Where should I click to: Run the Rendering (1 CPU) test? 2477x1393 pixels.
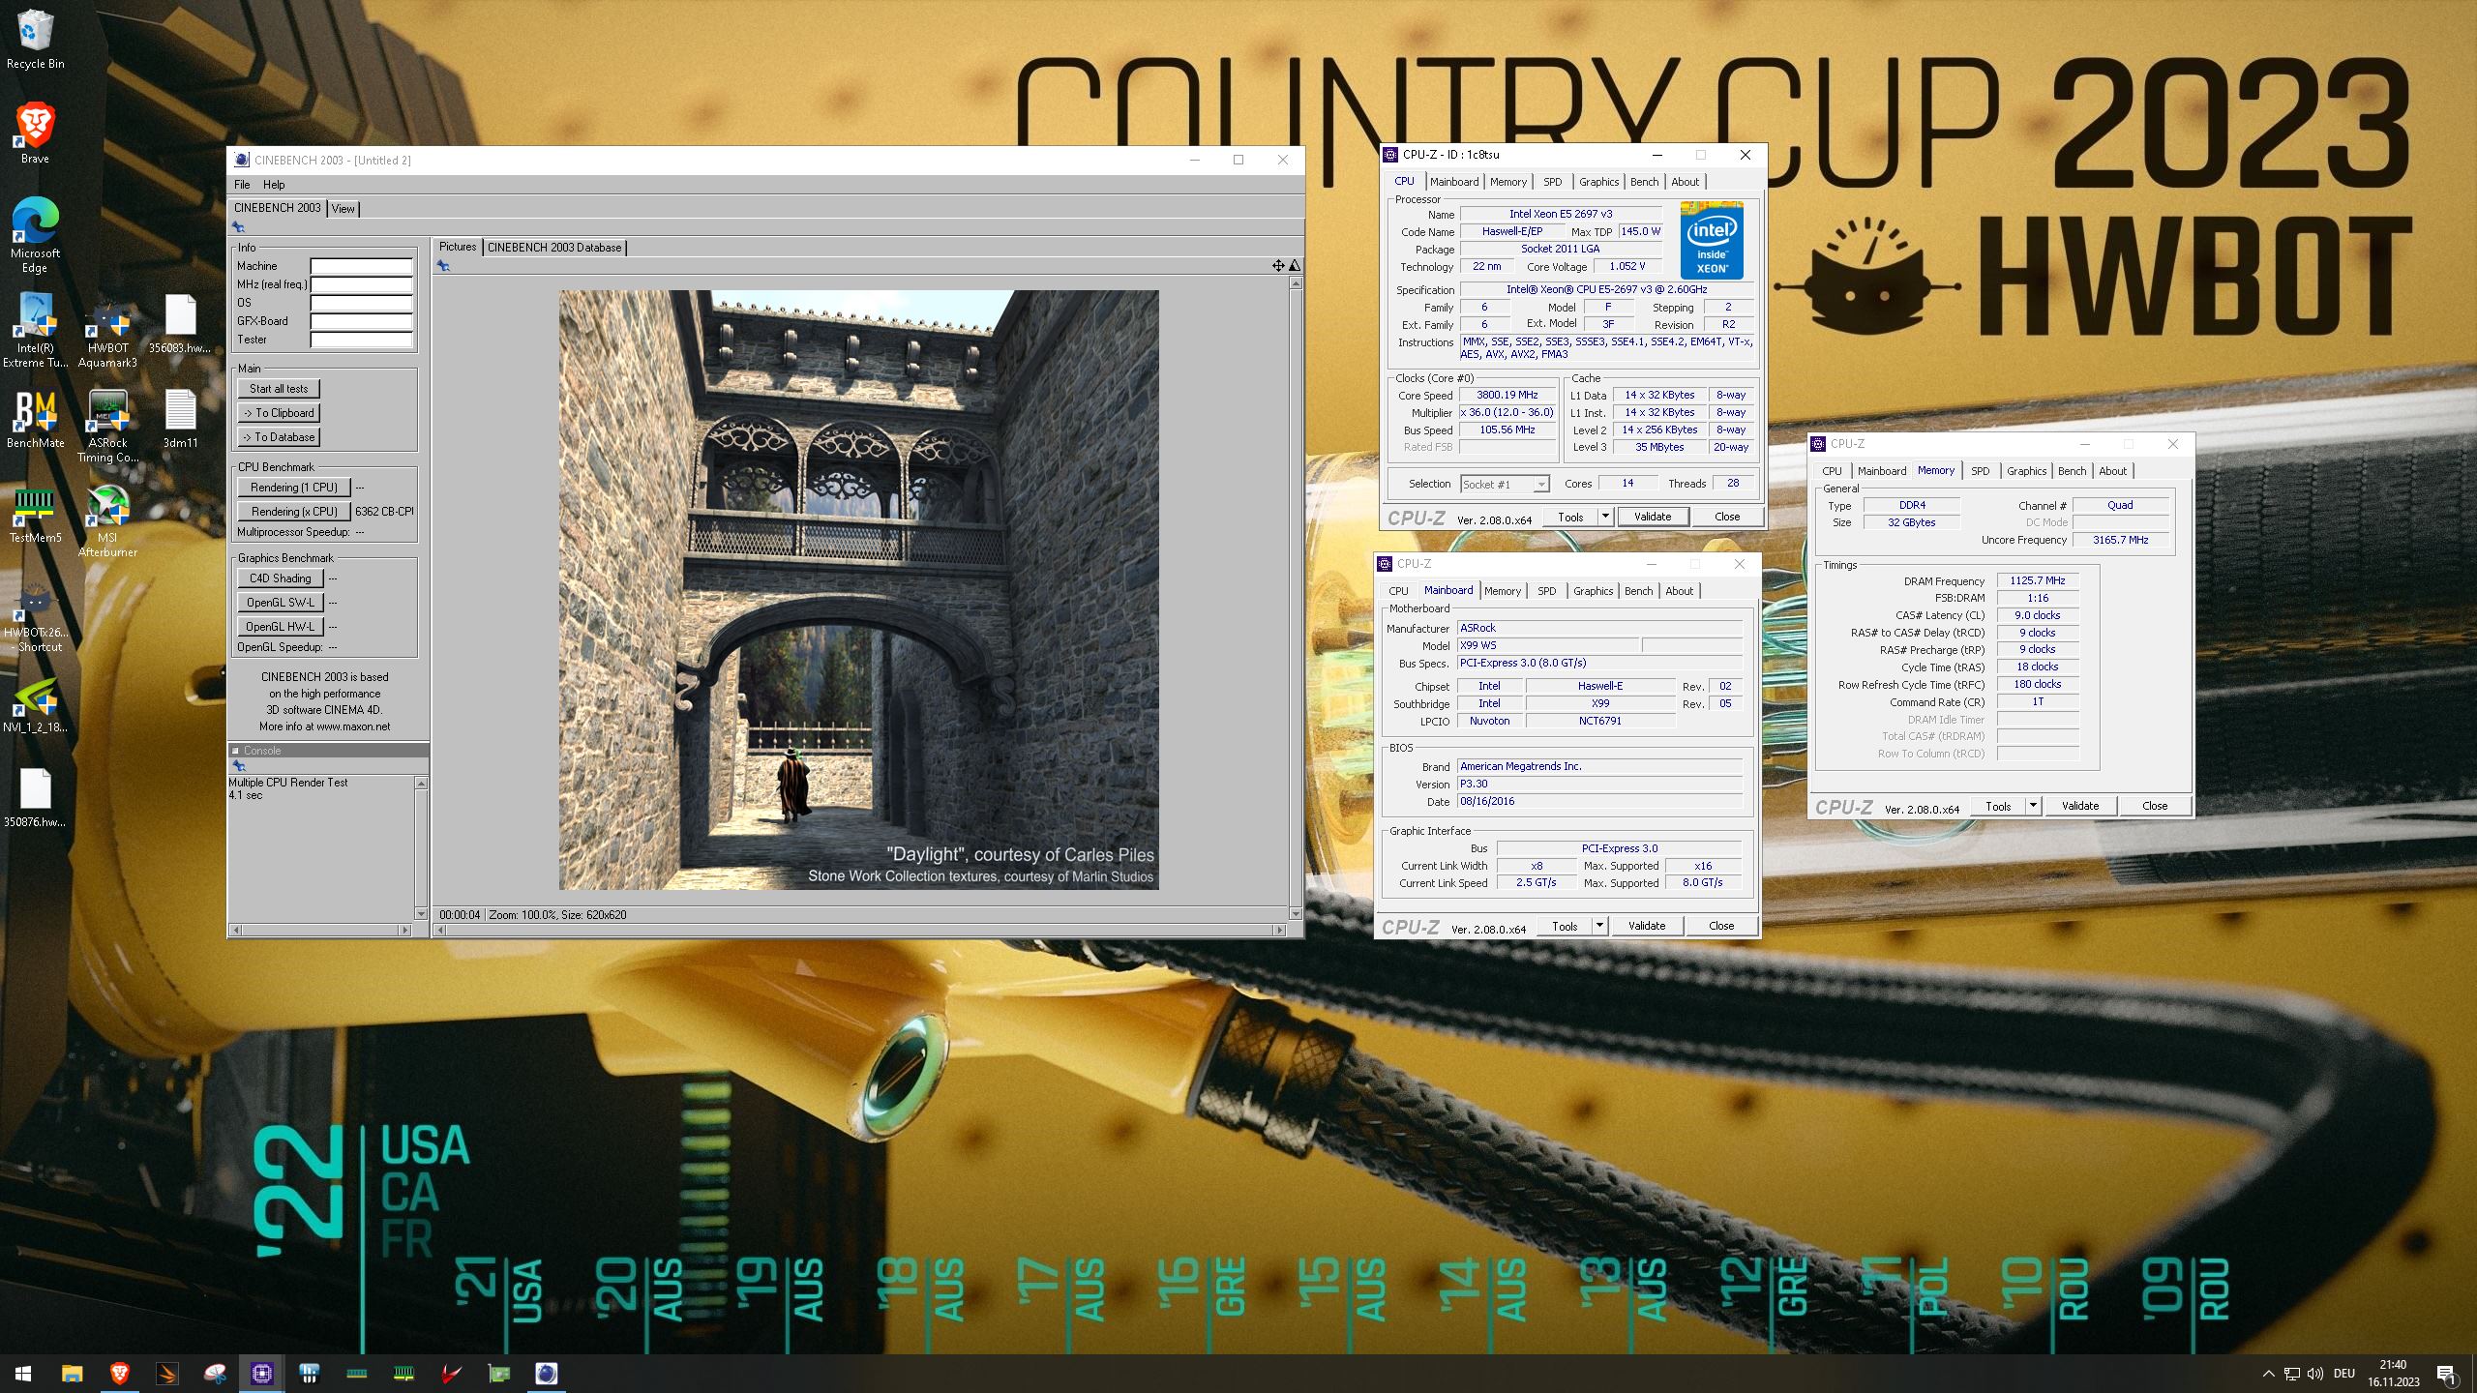294,488
